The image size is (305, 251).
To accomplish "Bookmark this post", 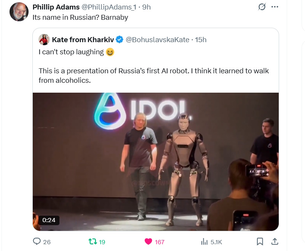I will tap(260, 242).
